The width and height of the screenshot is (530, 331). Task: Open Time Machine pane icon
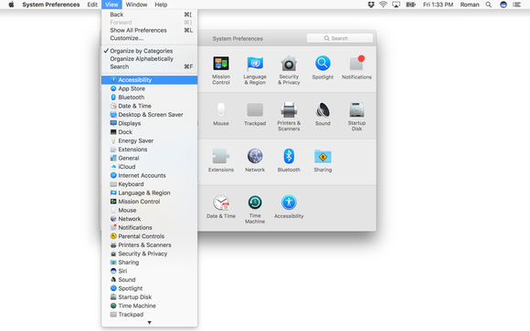click(255, 202)
